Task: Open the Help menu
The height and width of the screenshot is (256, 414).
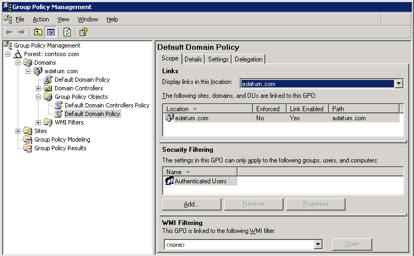Action: pyautogui.click(x=112, y=19)
